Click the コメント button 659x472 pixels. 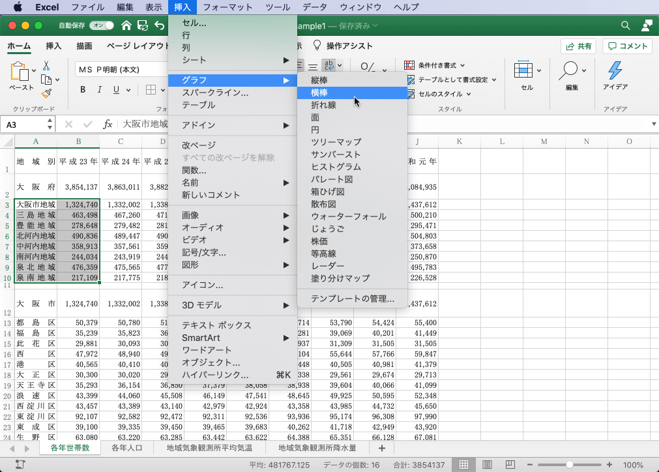click(x=627, y=46)
